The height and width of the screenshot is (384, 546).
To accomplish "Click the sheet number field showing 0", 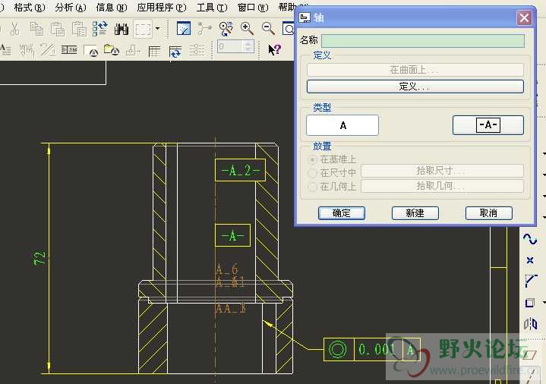I will (231, 46).
